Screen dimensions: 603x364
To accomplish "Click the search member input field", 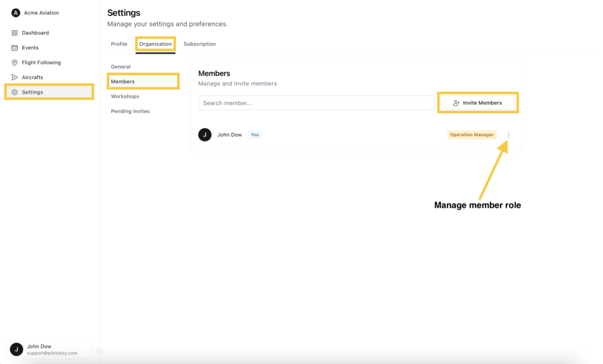I will [x=316, y=102].
